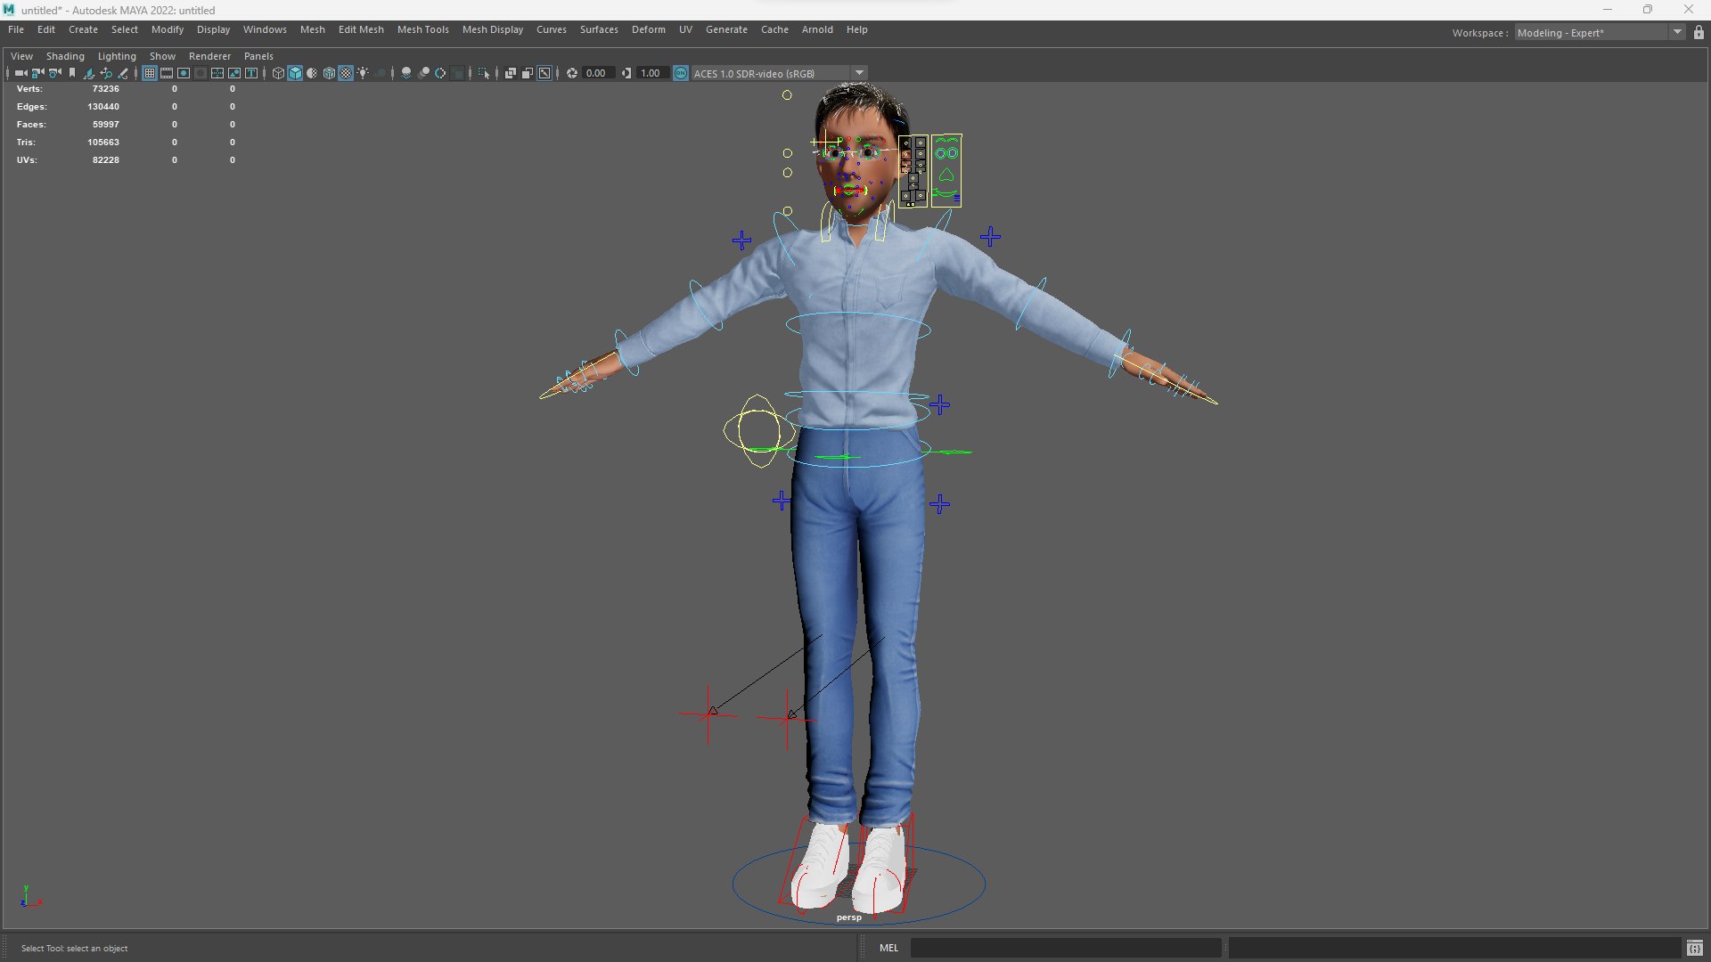Toggle the X-Ray Joints button
Image resolution: width=1711 pixels, height=962 pixels.
click(544, 73)
